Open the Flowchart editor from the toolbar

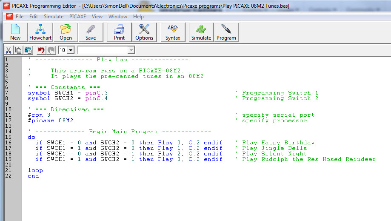click(x=40, y=32)
